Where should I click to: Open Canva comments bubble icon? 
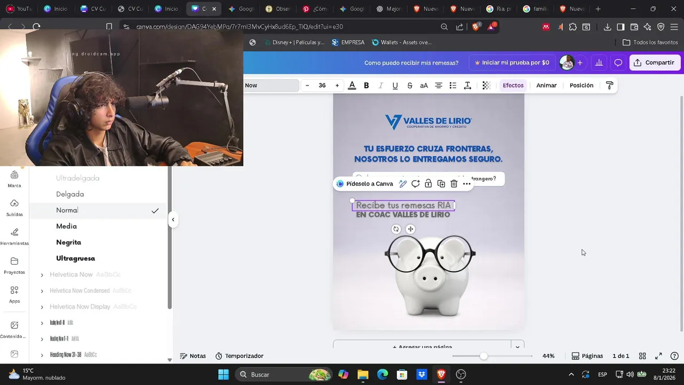pyautogui.click(x=618, y=63)
